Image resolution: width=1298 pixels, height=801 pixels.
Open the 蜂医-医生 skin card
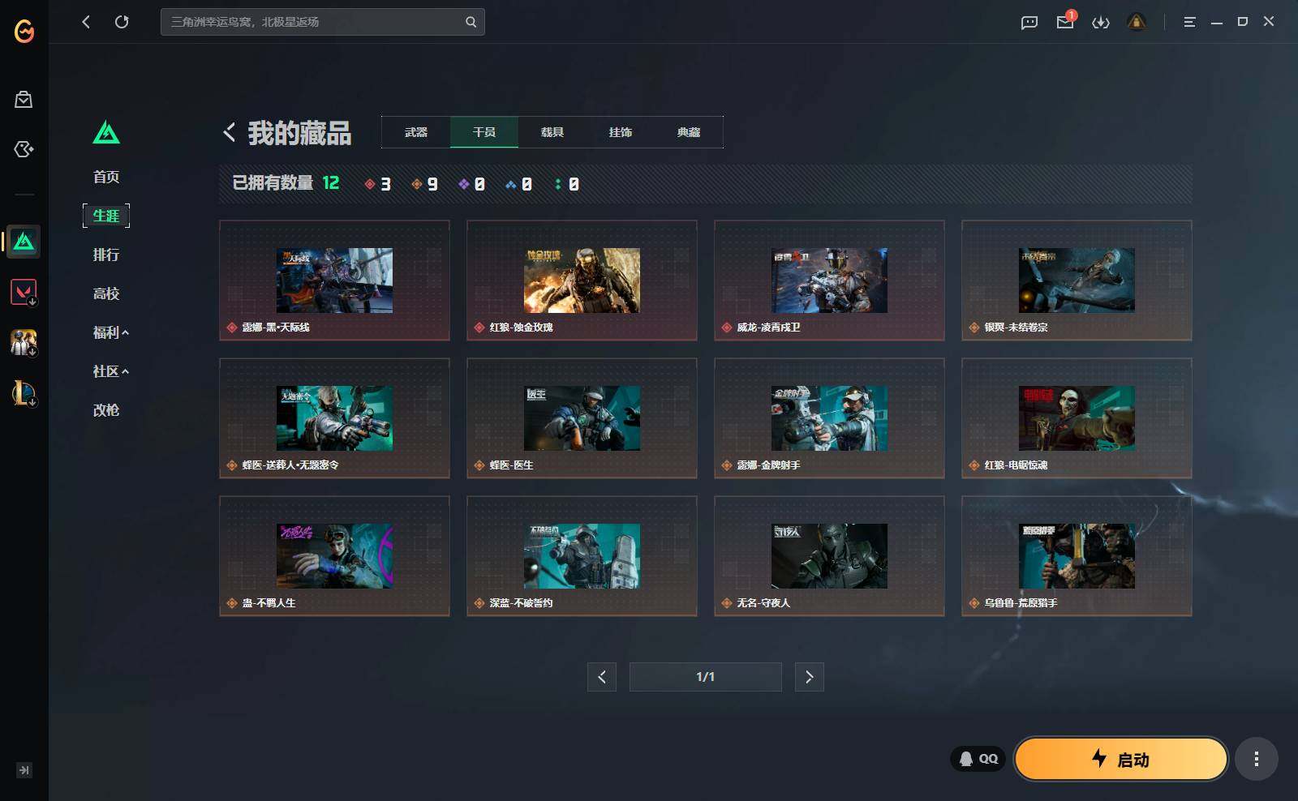(x=582, y=418)
